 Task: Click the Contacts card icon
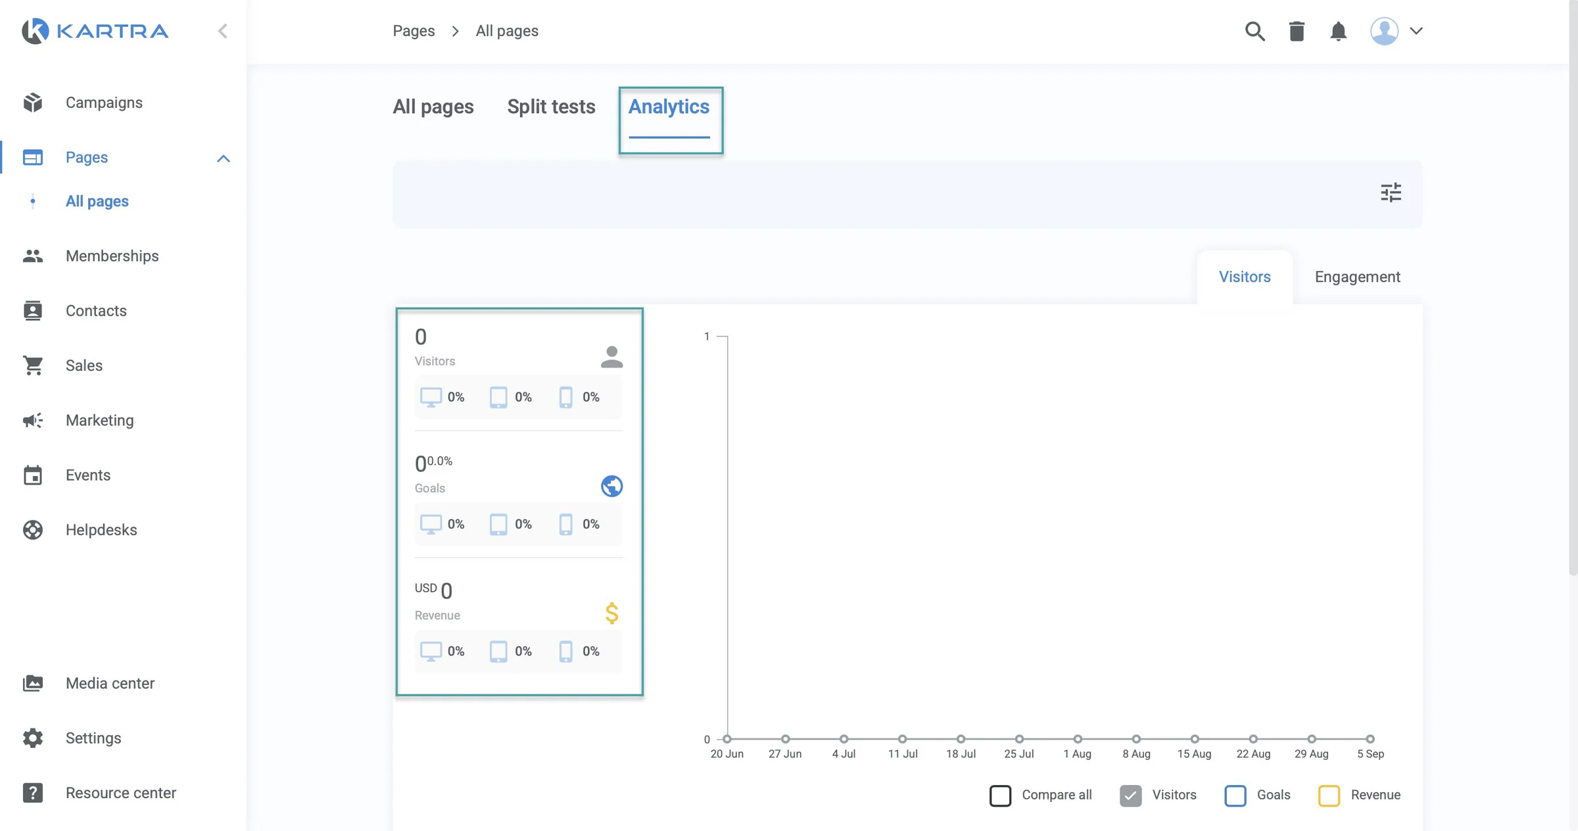point(33,310)
